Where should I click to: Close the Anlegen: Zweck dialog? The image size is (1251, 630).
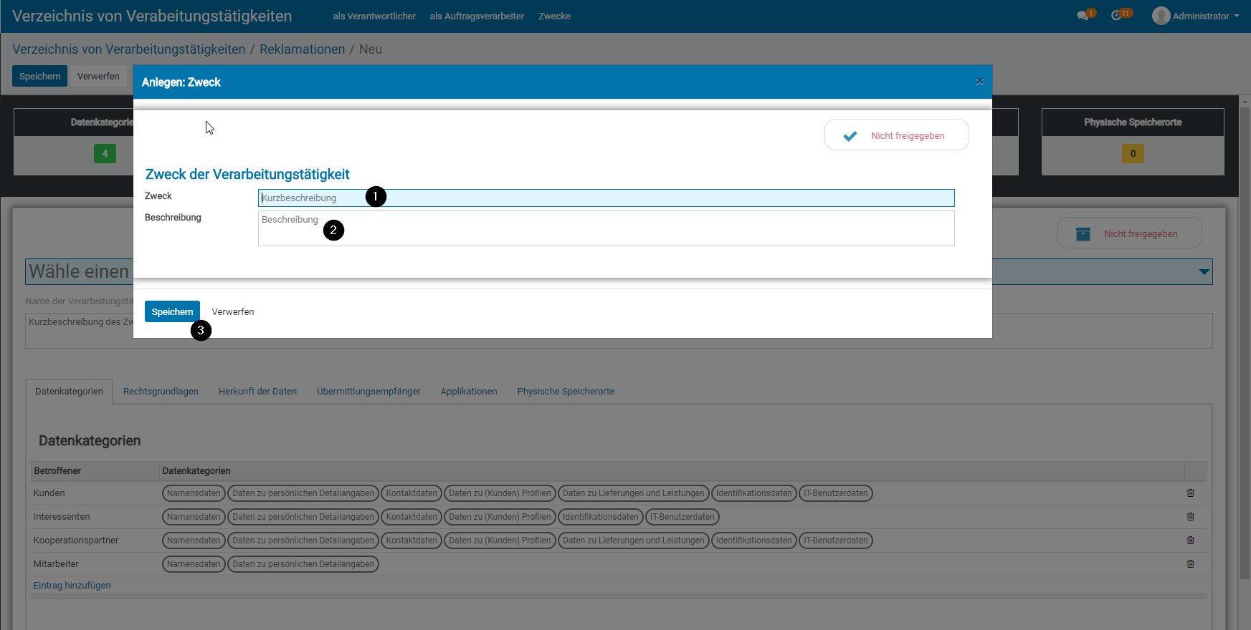(x=979, y=82)
